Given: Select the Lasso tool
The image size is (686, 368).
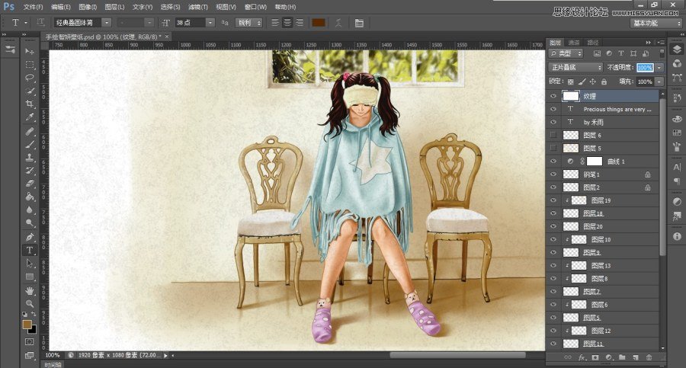Looking at the screenshot, I should tap(30, 77).
